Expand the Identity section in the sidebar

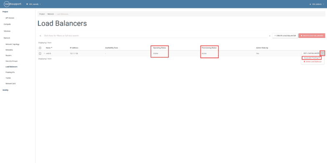coord(5,90)
